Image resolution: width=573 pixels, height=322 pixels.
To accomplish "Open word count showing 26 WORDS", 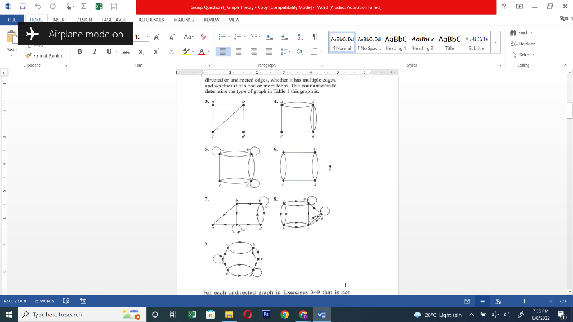I will (44, 301).
